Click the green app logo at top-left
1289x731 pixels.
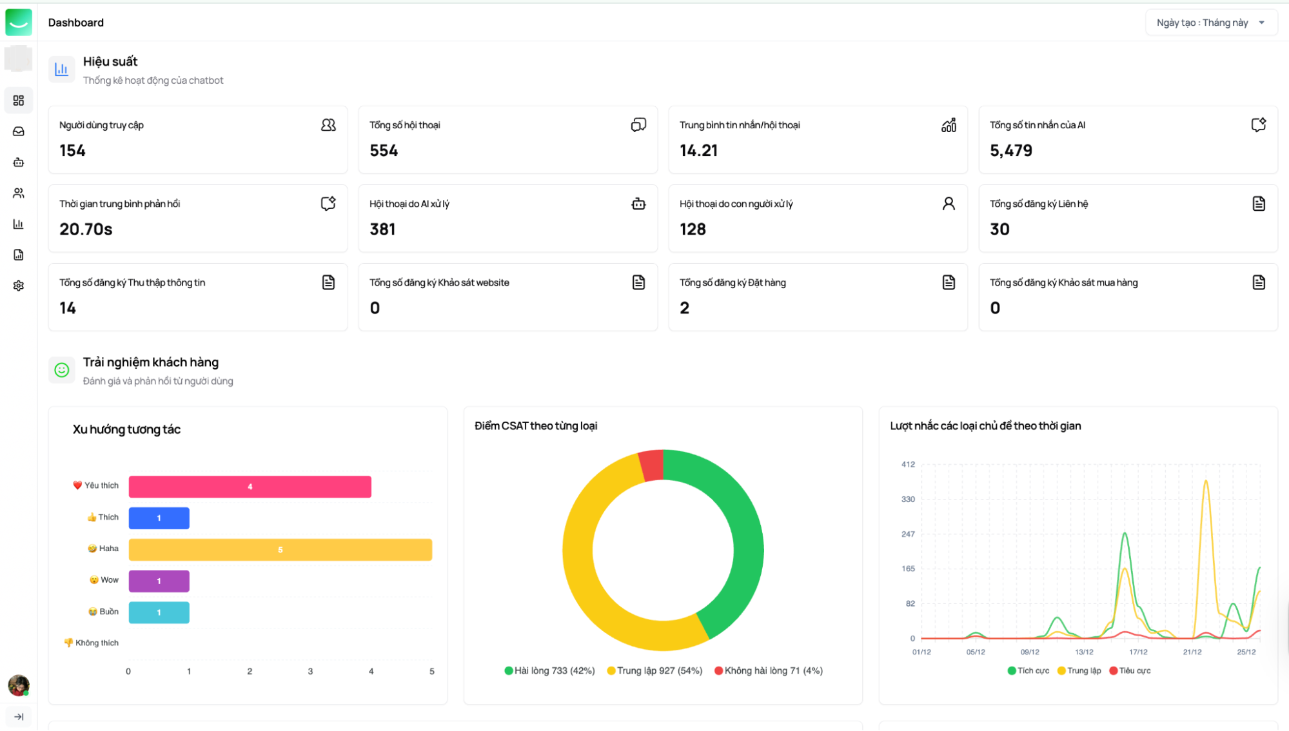point(19,23)
